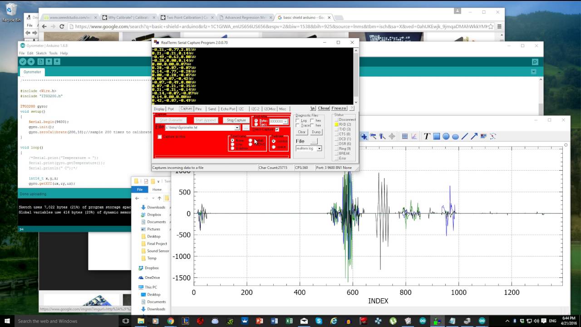This screenshot has height=327, width=581.
Task: Tick the Log checkbox under Diagnostic Files
Action: point(298,120)
